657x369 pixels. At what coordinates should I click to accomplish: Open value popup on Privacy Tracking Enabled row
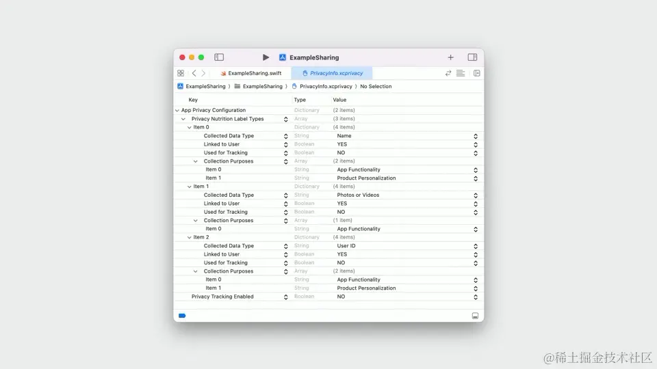[476, 297]
